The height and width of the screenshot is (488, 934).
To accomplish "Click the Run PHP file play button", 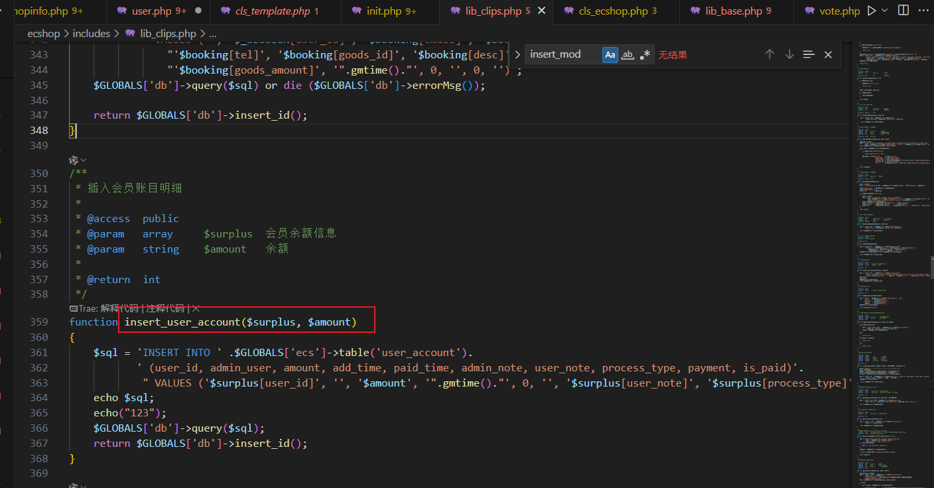I will pyautogui.click(x=872, y=11).
